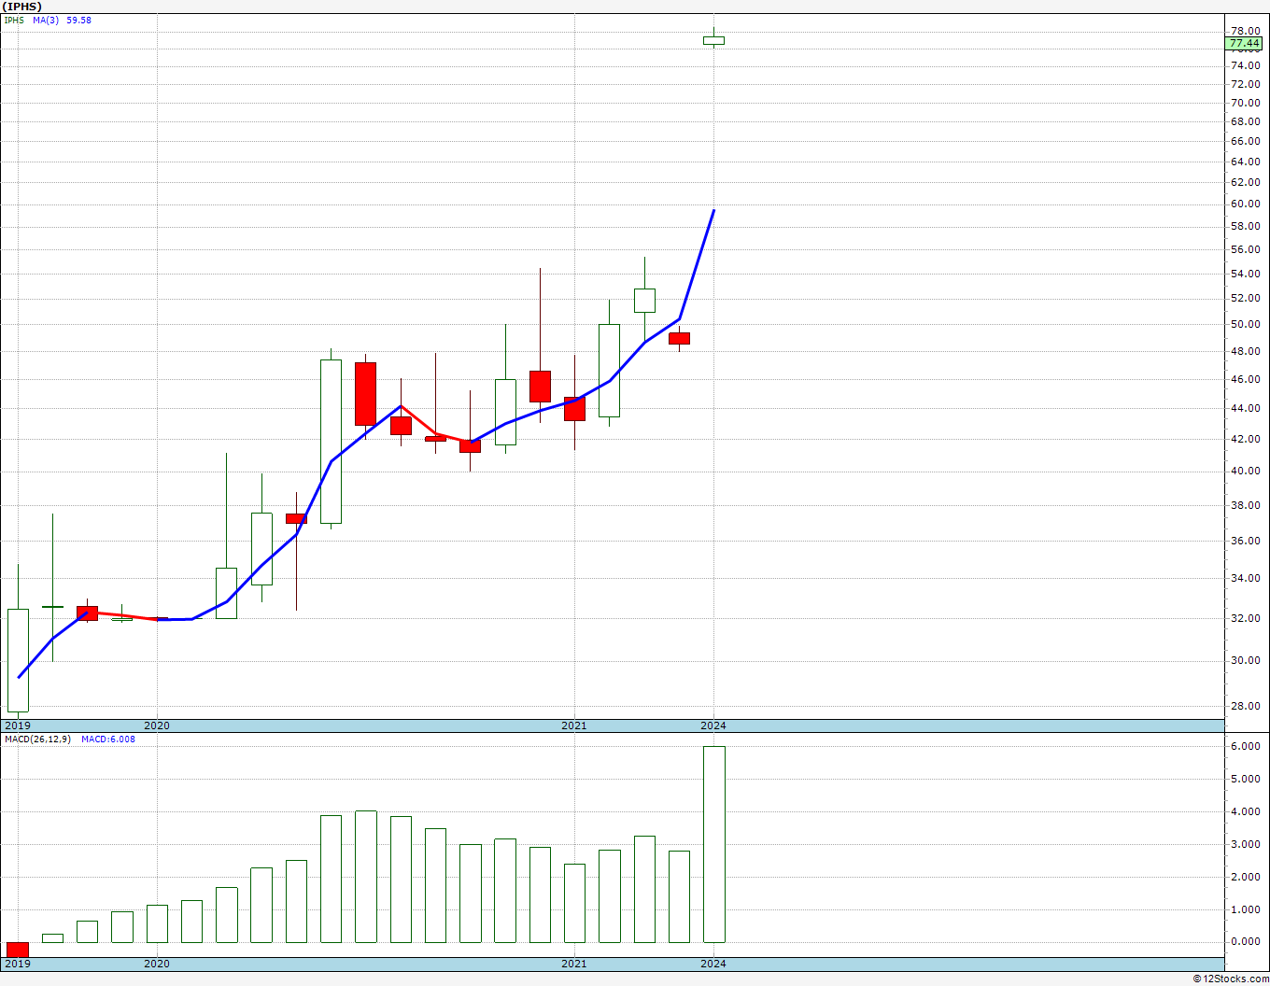Select the 60.00 price axis label
The height and width of the screenshot is (986, 1270).
(1245, 204)
